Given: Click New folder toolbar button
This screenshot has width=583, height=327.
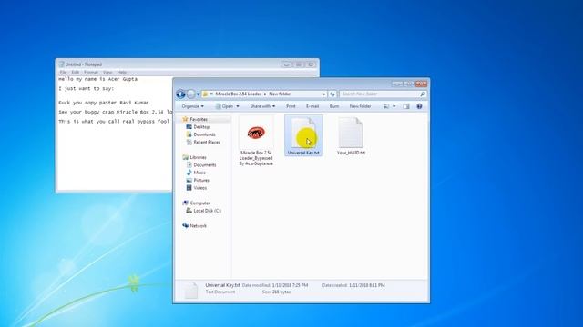Looking at the screenshot, I should coord(360,106).
